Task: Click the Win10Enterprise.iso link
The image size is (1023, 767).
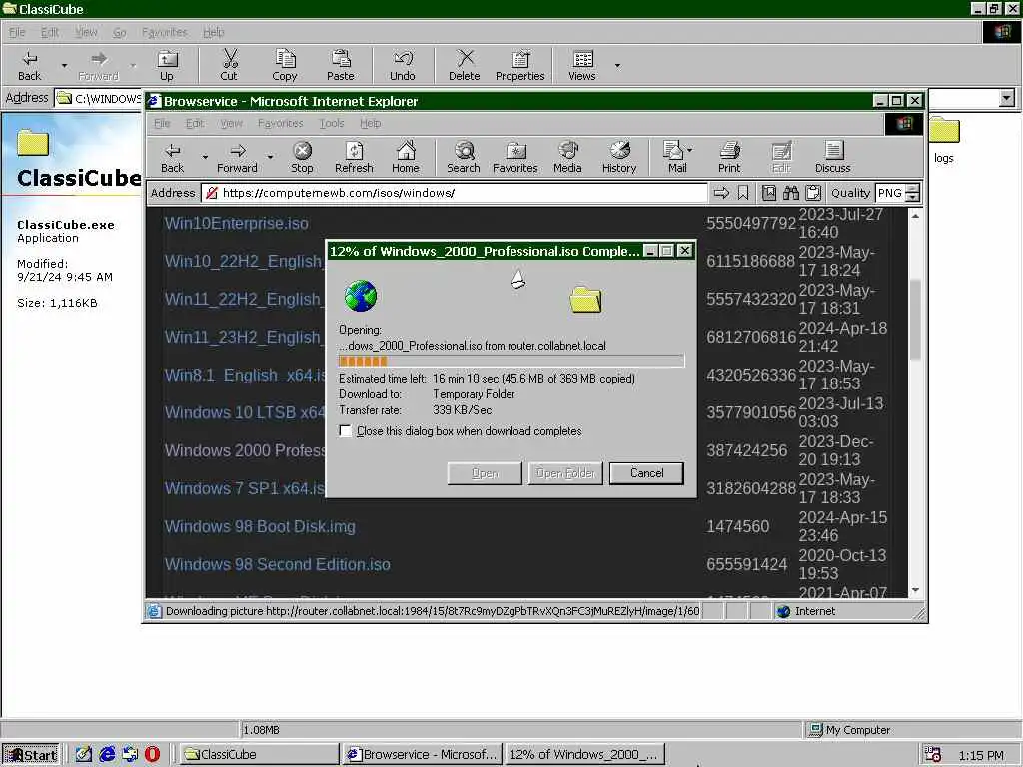Action: [236, 223]
